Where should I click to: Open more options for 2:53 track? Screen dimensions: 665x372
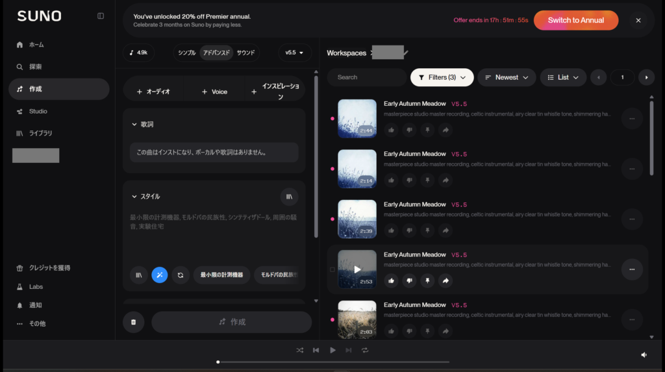(x=632, y=269)
